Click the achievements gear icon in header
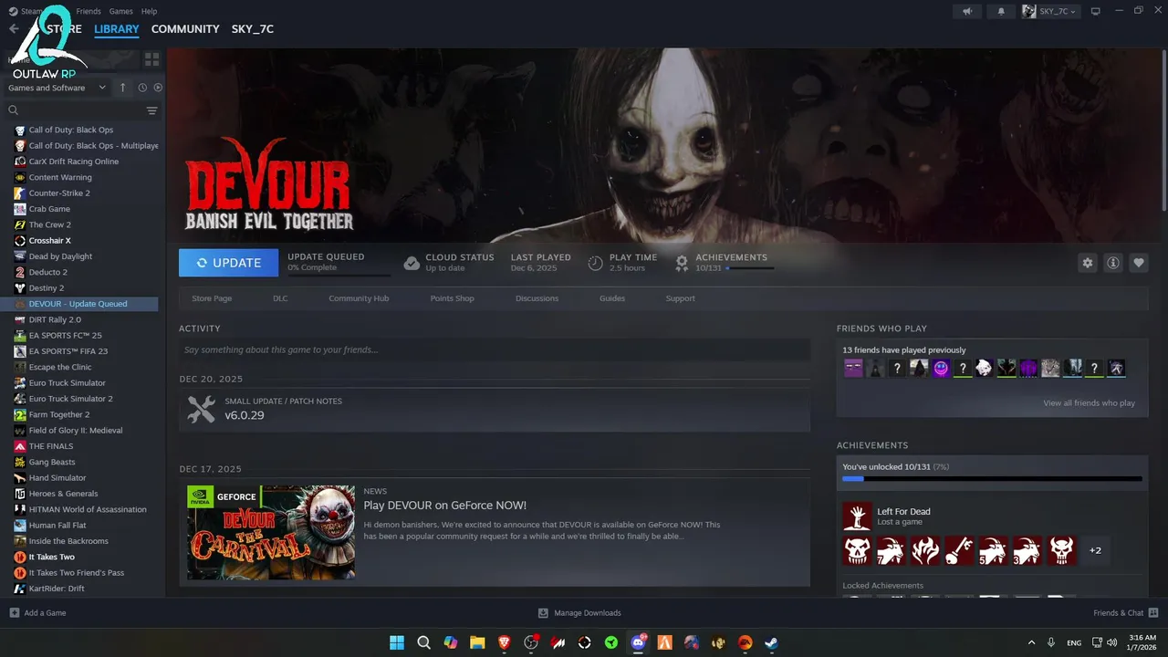Image resolution: width=1168 pixels, height=657 pixels. tap(682, 263)
